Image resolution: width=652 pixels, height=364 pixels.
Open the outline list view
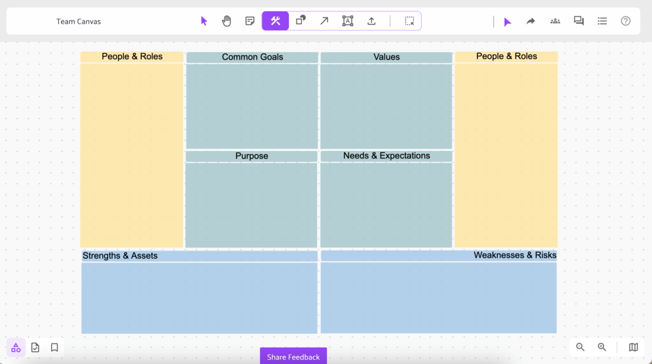click(602, 21)
